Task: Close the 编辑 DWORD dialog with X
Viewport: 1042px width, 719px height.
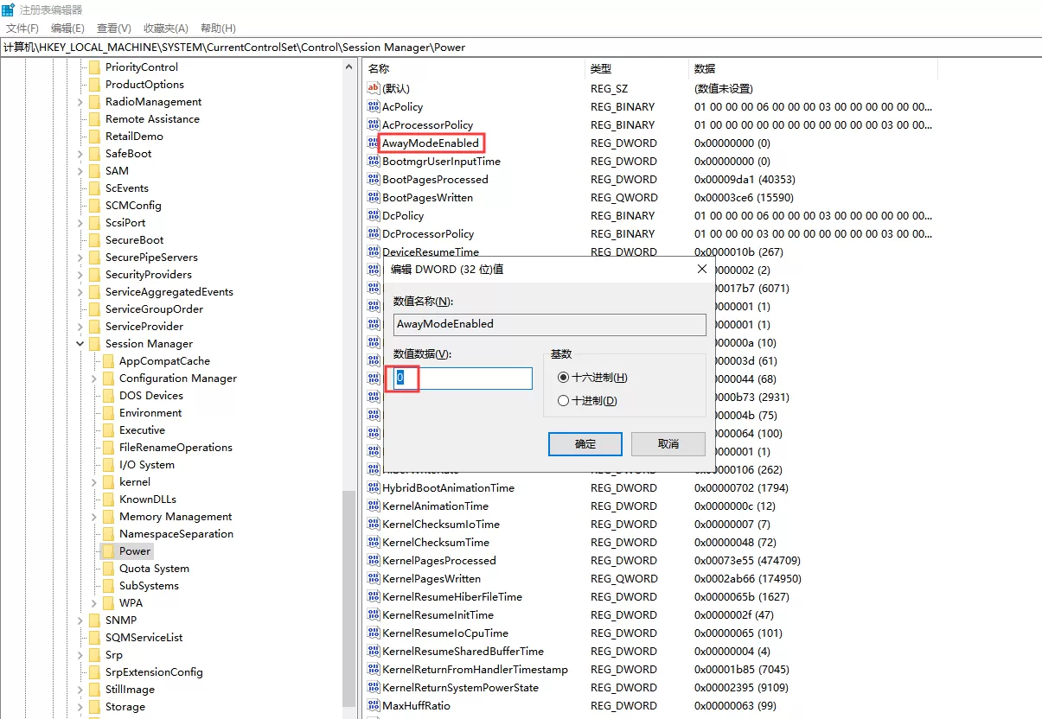Action: coord(701,269)
